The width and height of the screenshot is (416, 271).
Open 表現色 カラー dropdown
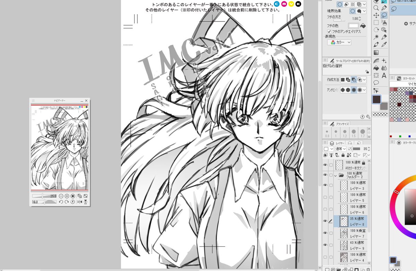[339, 42]
